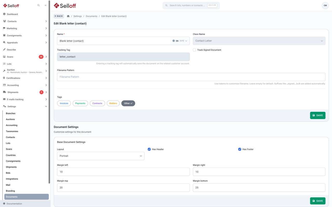332x207 pixels.
Task: Click the Scans image icon
Action: coord(4,57)
